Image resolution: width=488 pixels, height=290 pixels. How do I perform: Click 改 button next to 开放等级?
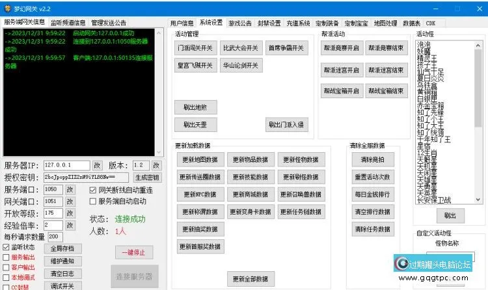tap(70, 213)
